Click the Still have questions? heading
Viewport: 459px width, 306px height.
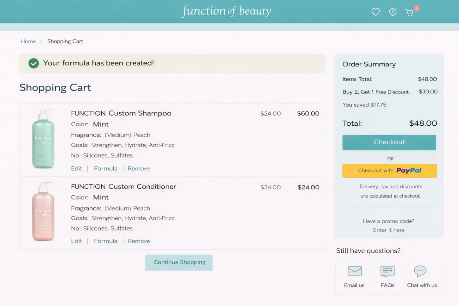(368, 251)
